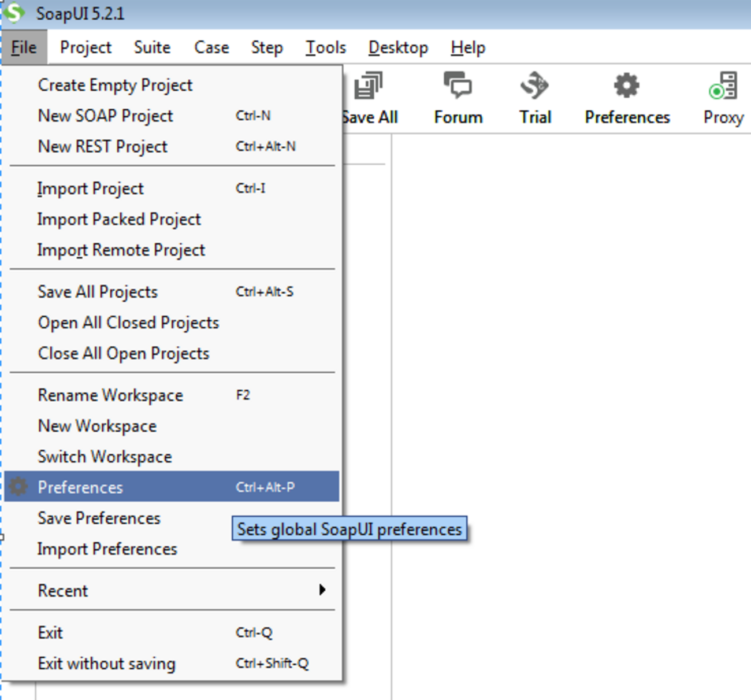The height and width of the screenshot is (700, 751).
Task: Select New SOAP Project
Action: [172, 116]
